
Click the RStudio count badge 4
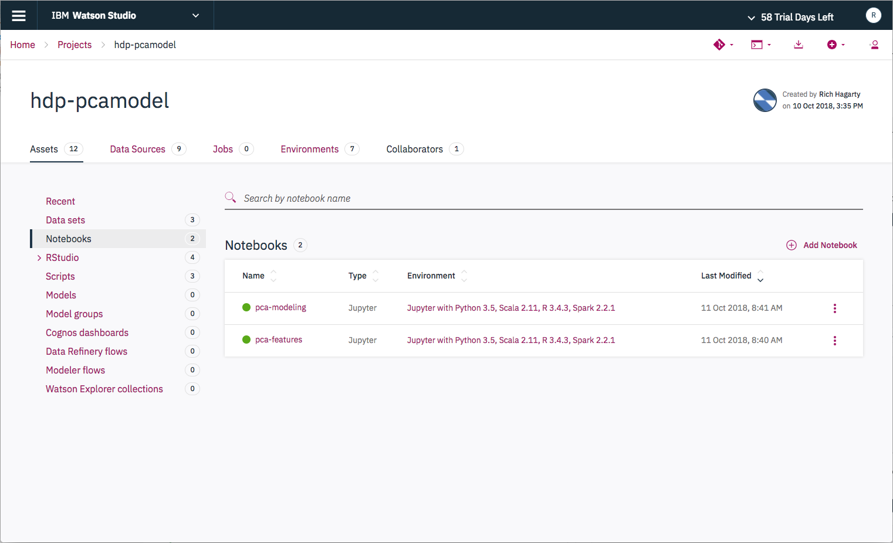192,257
